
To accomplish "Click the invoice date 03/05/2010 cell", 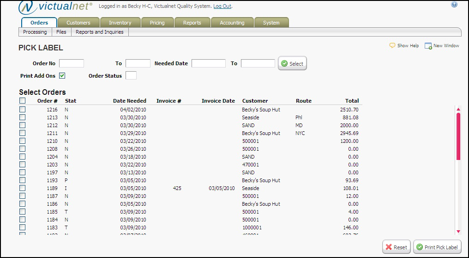I will [222, 188].
